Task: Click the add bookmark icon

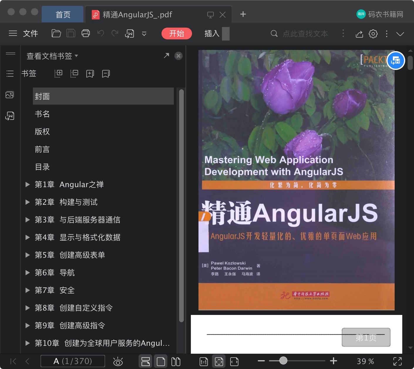Action: tap(90, 74)
